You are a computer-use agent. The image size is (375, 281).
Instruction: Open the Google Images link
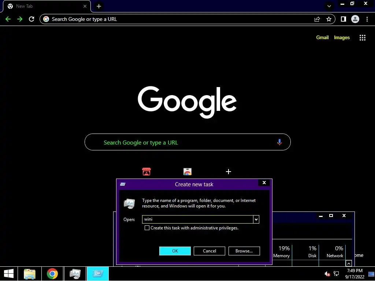(x=342, y=38)
